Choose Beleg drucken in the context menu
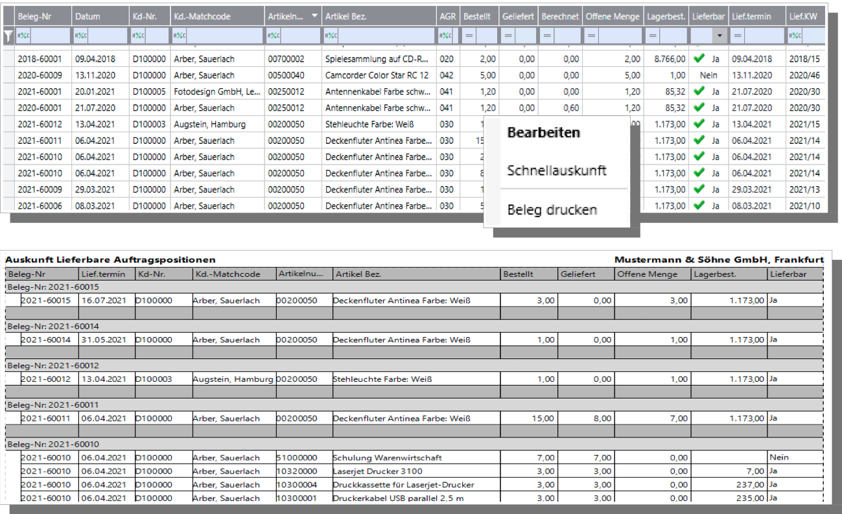The height and width of the screenshot is (514, 842). click(x=552, y=209)
